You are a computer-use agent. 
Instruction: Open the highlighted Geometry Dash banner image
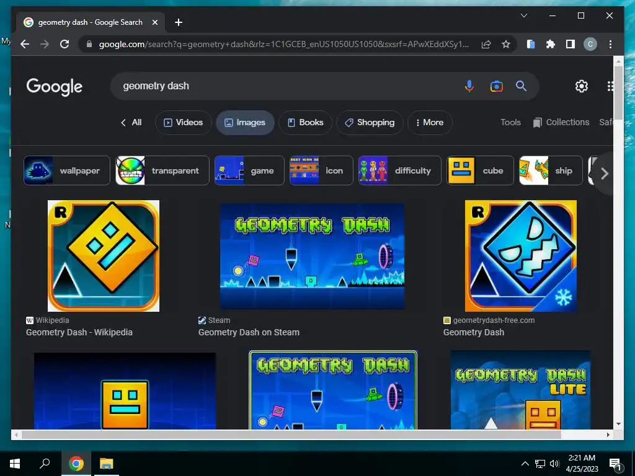[333, 390]
